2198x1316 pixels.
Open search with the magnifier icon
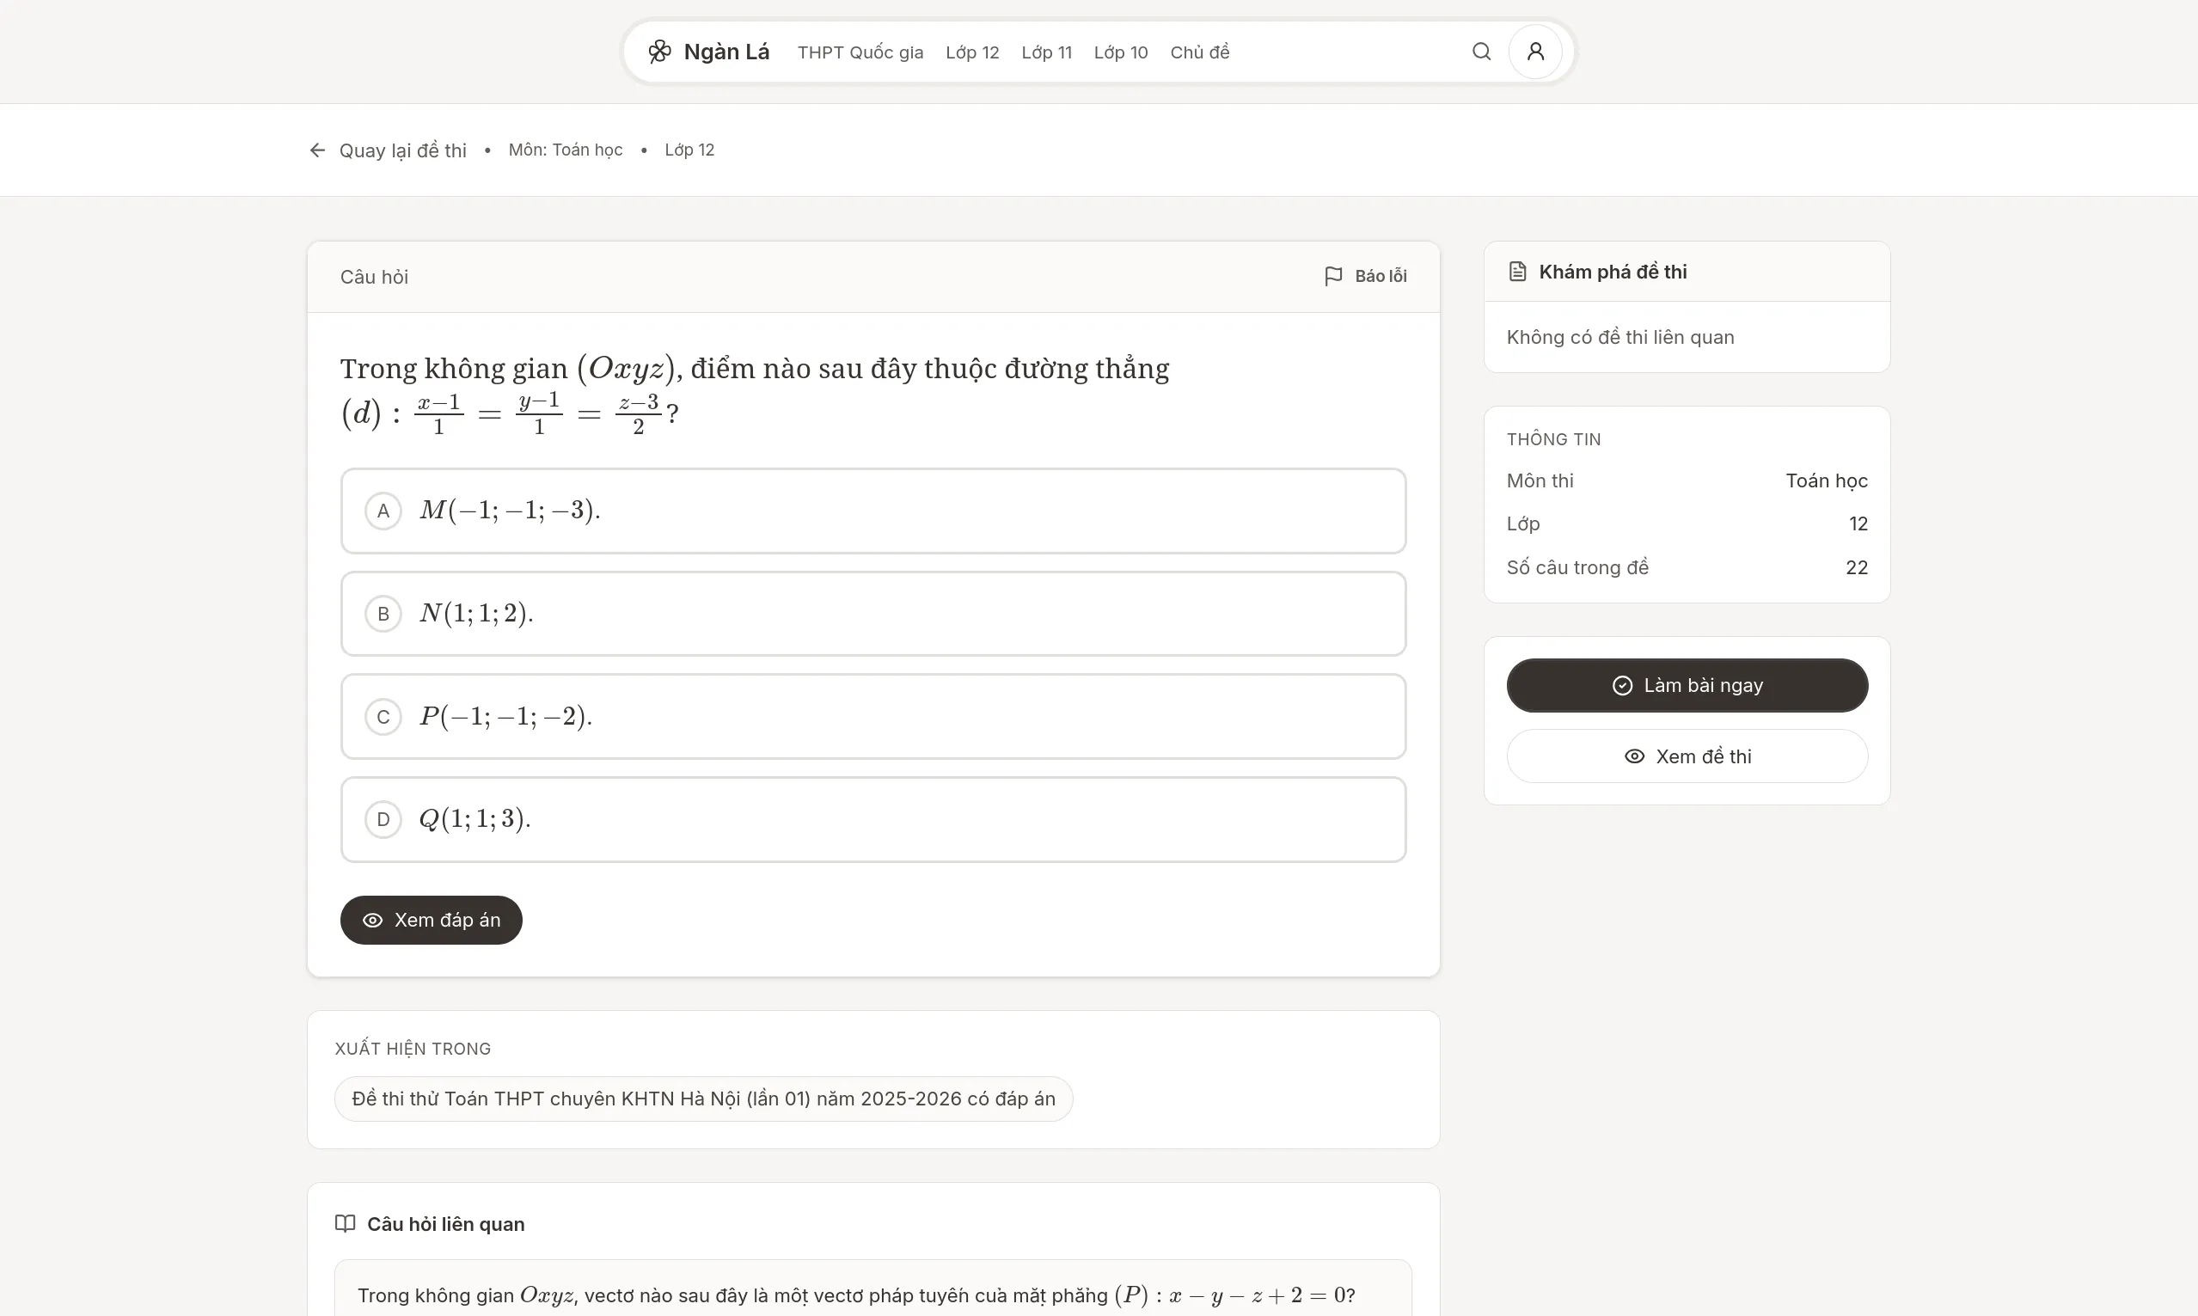tap(1481, 52)
